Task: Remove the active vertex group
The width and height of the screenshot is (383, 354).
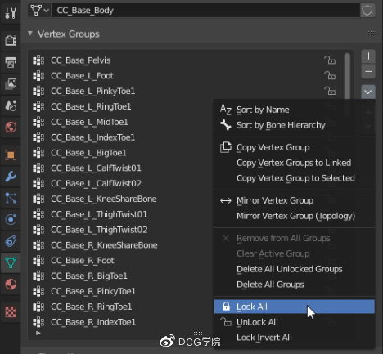Action: (x=368, y=71)
